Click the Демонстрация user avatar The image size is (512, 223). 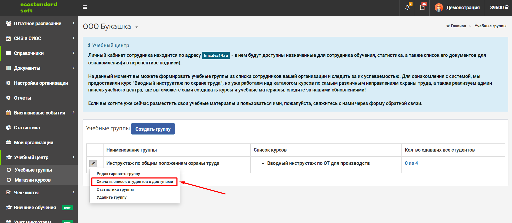point(439,8)
